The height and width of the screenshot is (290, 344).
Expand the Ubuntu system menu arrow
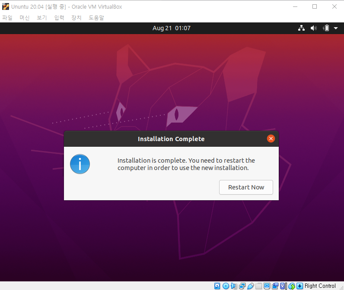336,28
